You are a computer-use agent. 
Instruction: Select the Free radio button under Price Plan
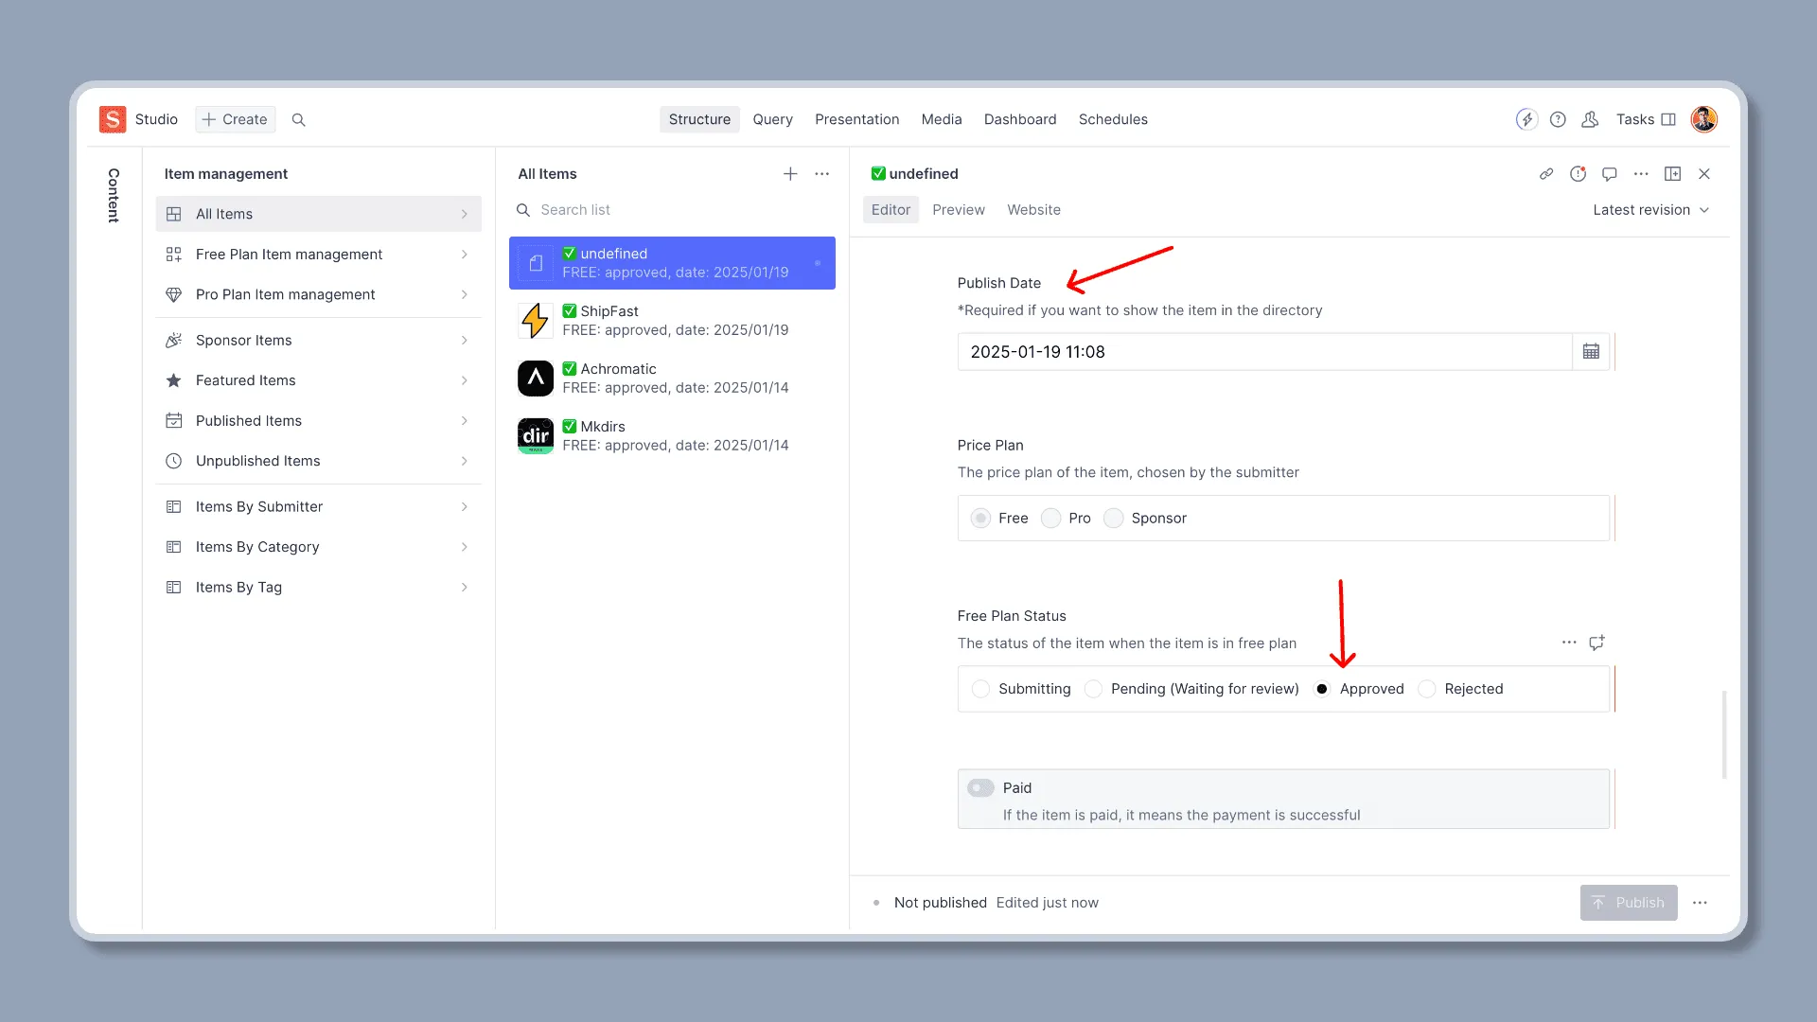pos(980,518)
